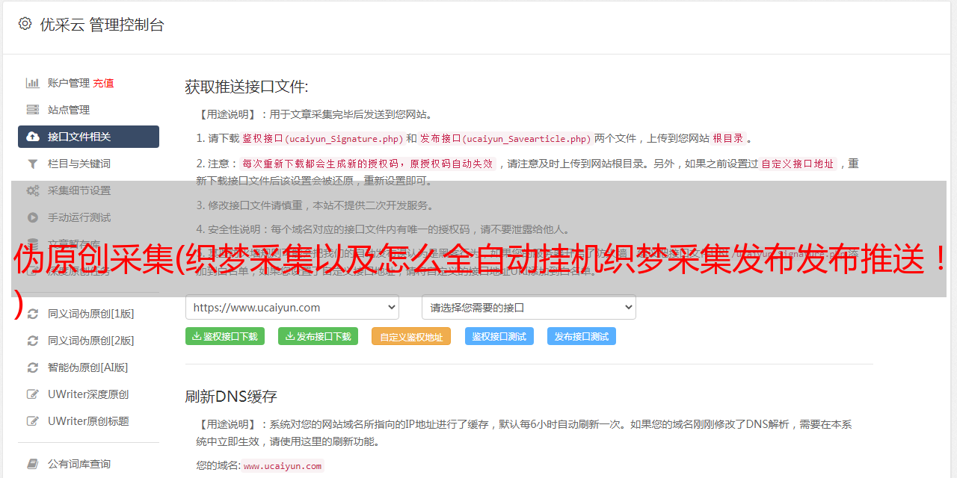Click the orange 自定义鉴权地址 button

411,336
